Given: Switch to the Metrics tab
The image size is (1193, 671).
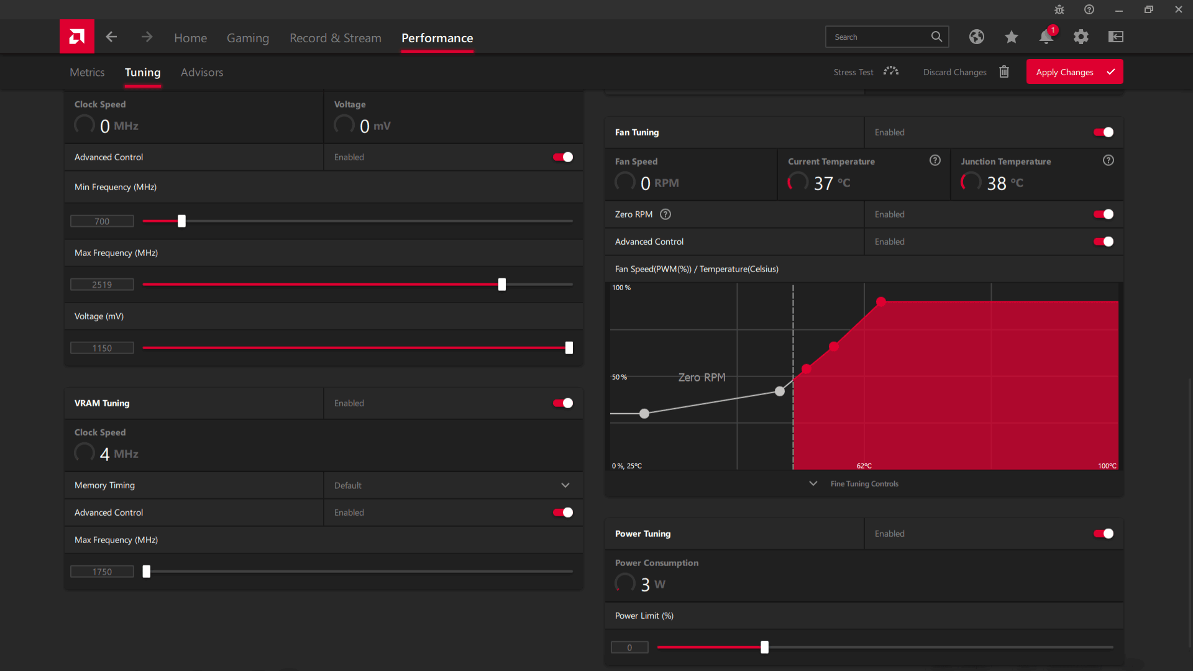Looking at the screenshot, I should pos(87,72).
